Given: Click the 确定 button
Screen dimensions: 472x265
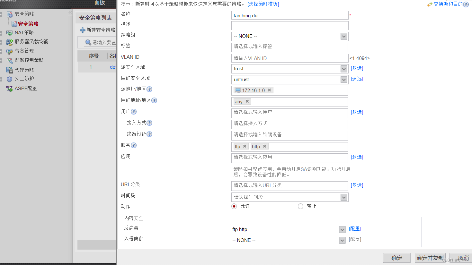Looking at the screenshot, I should coord(397,258).
